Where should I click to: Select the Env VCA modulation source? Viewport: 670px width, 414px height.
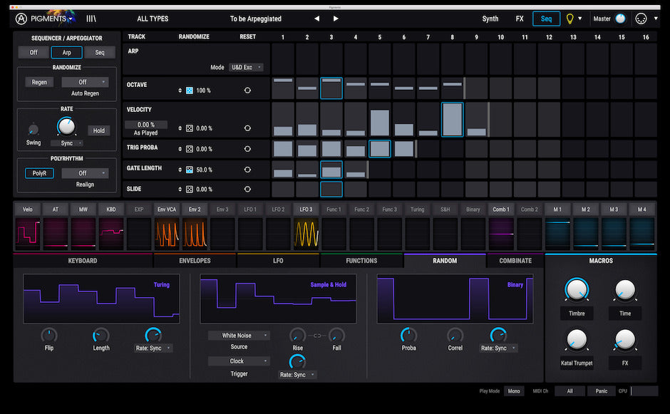(x=167, y=209)
